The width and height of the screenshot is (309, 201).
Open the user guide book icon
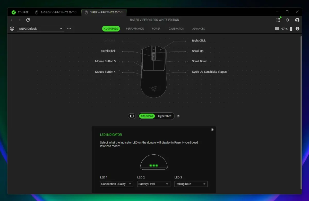(277, 29)
